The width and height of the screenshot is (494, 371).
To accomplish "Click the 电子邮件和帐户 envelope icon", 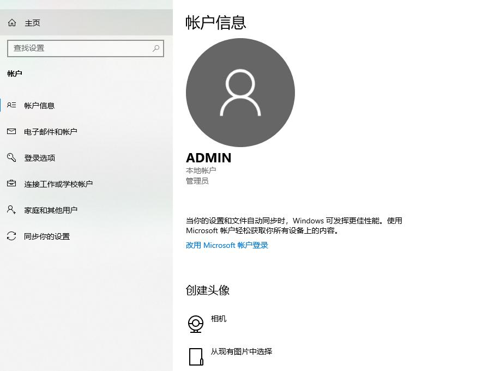I will pyautogui.click(x=11, y=131).
